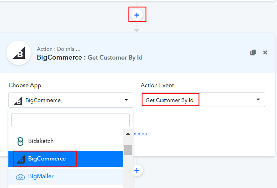Click the BigMailer cloud icon
The width and height of the screenshot is (277, 188).
click(20, 177)
